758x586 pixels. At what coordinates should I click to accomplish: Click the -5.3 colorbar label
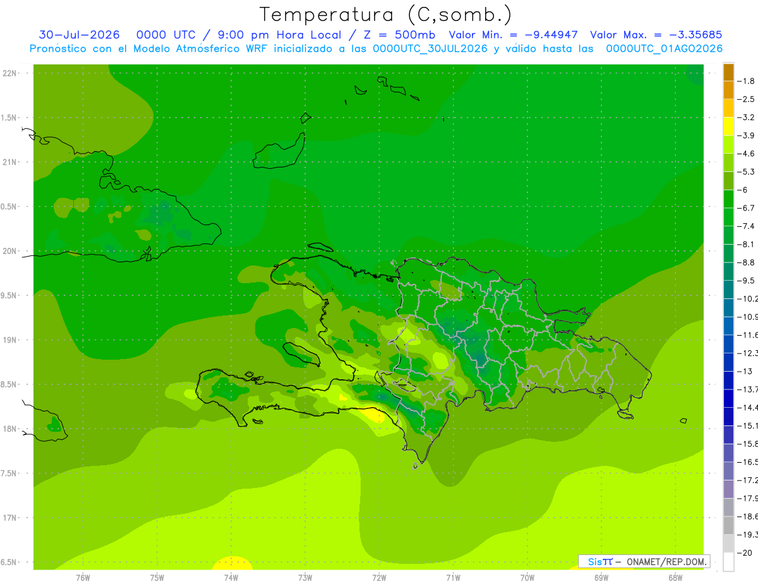click(x=746, y=171)
